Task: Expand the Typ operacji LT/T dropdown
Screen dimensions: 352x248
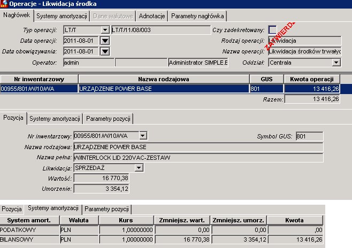Action: click(105, 30)
